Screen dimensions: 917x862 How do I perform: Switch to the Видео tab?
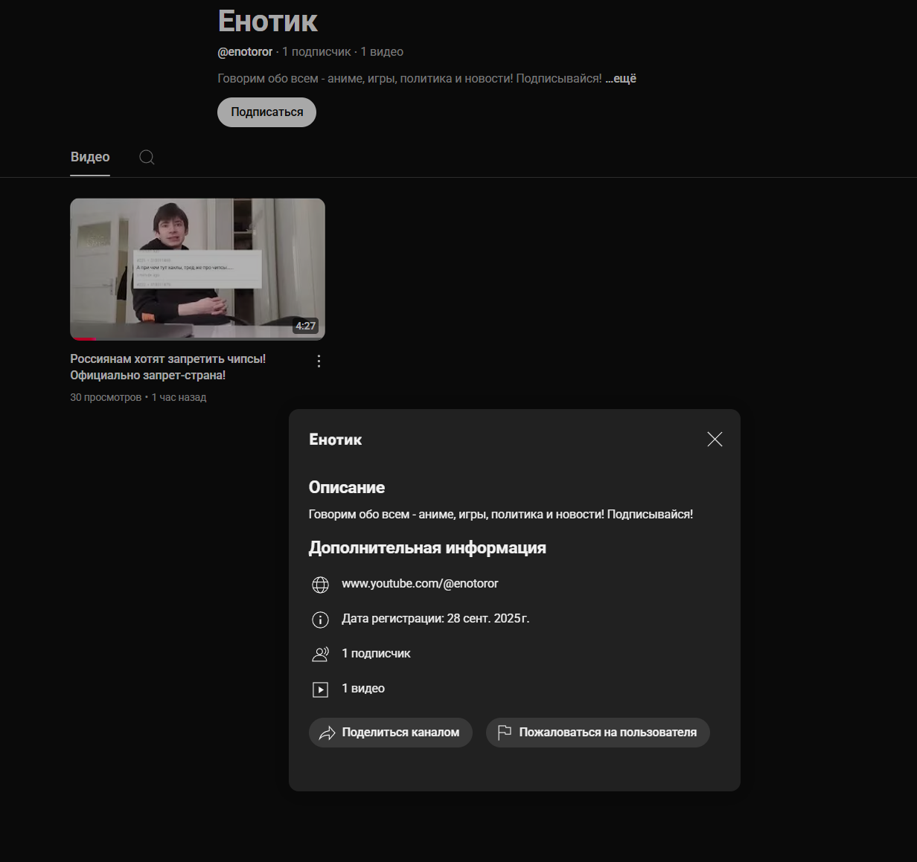[90, 157]
